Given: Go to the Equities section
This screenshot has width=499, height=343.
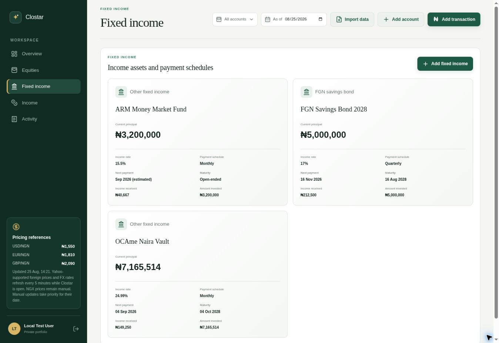Looking at the screenshot, I should pyautogui.click(x=44, y=70).
